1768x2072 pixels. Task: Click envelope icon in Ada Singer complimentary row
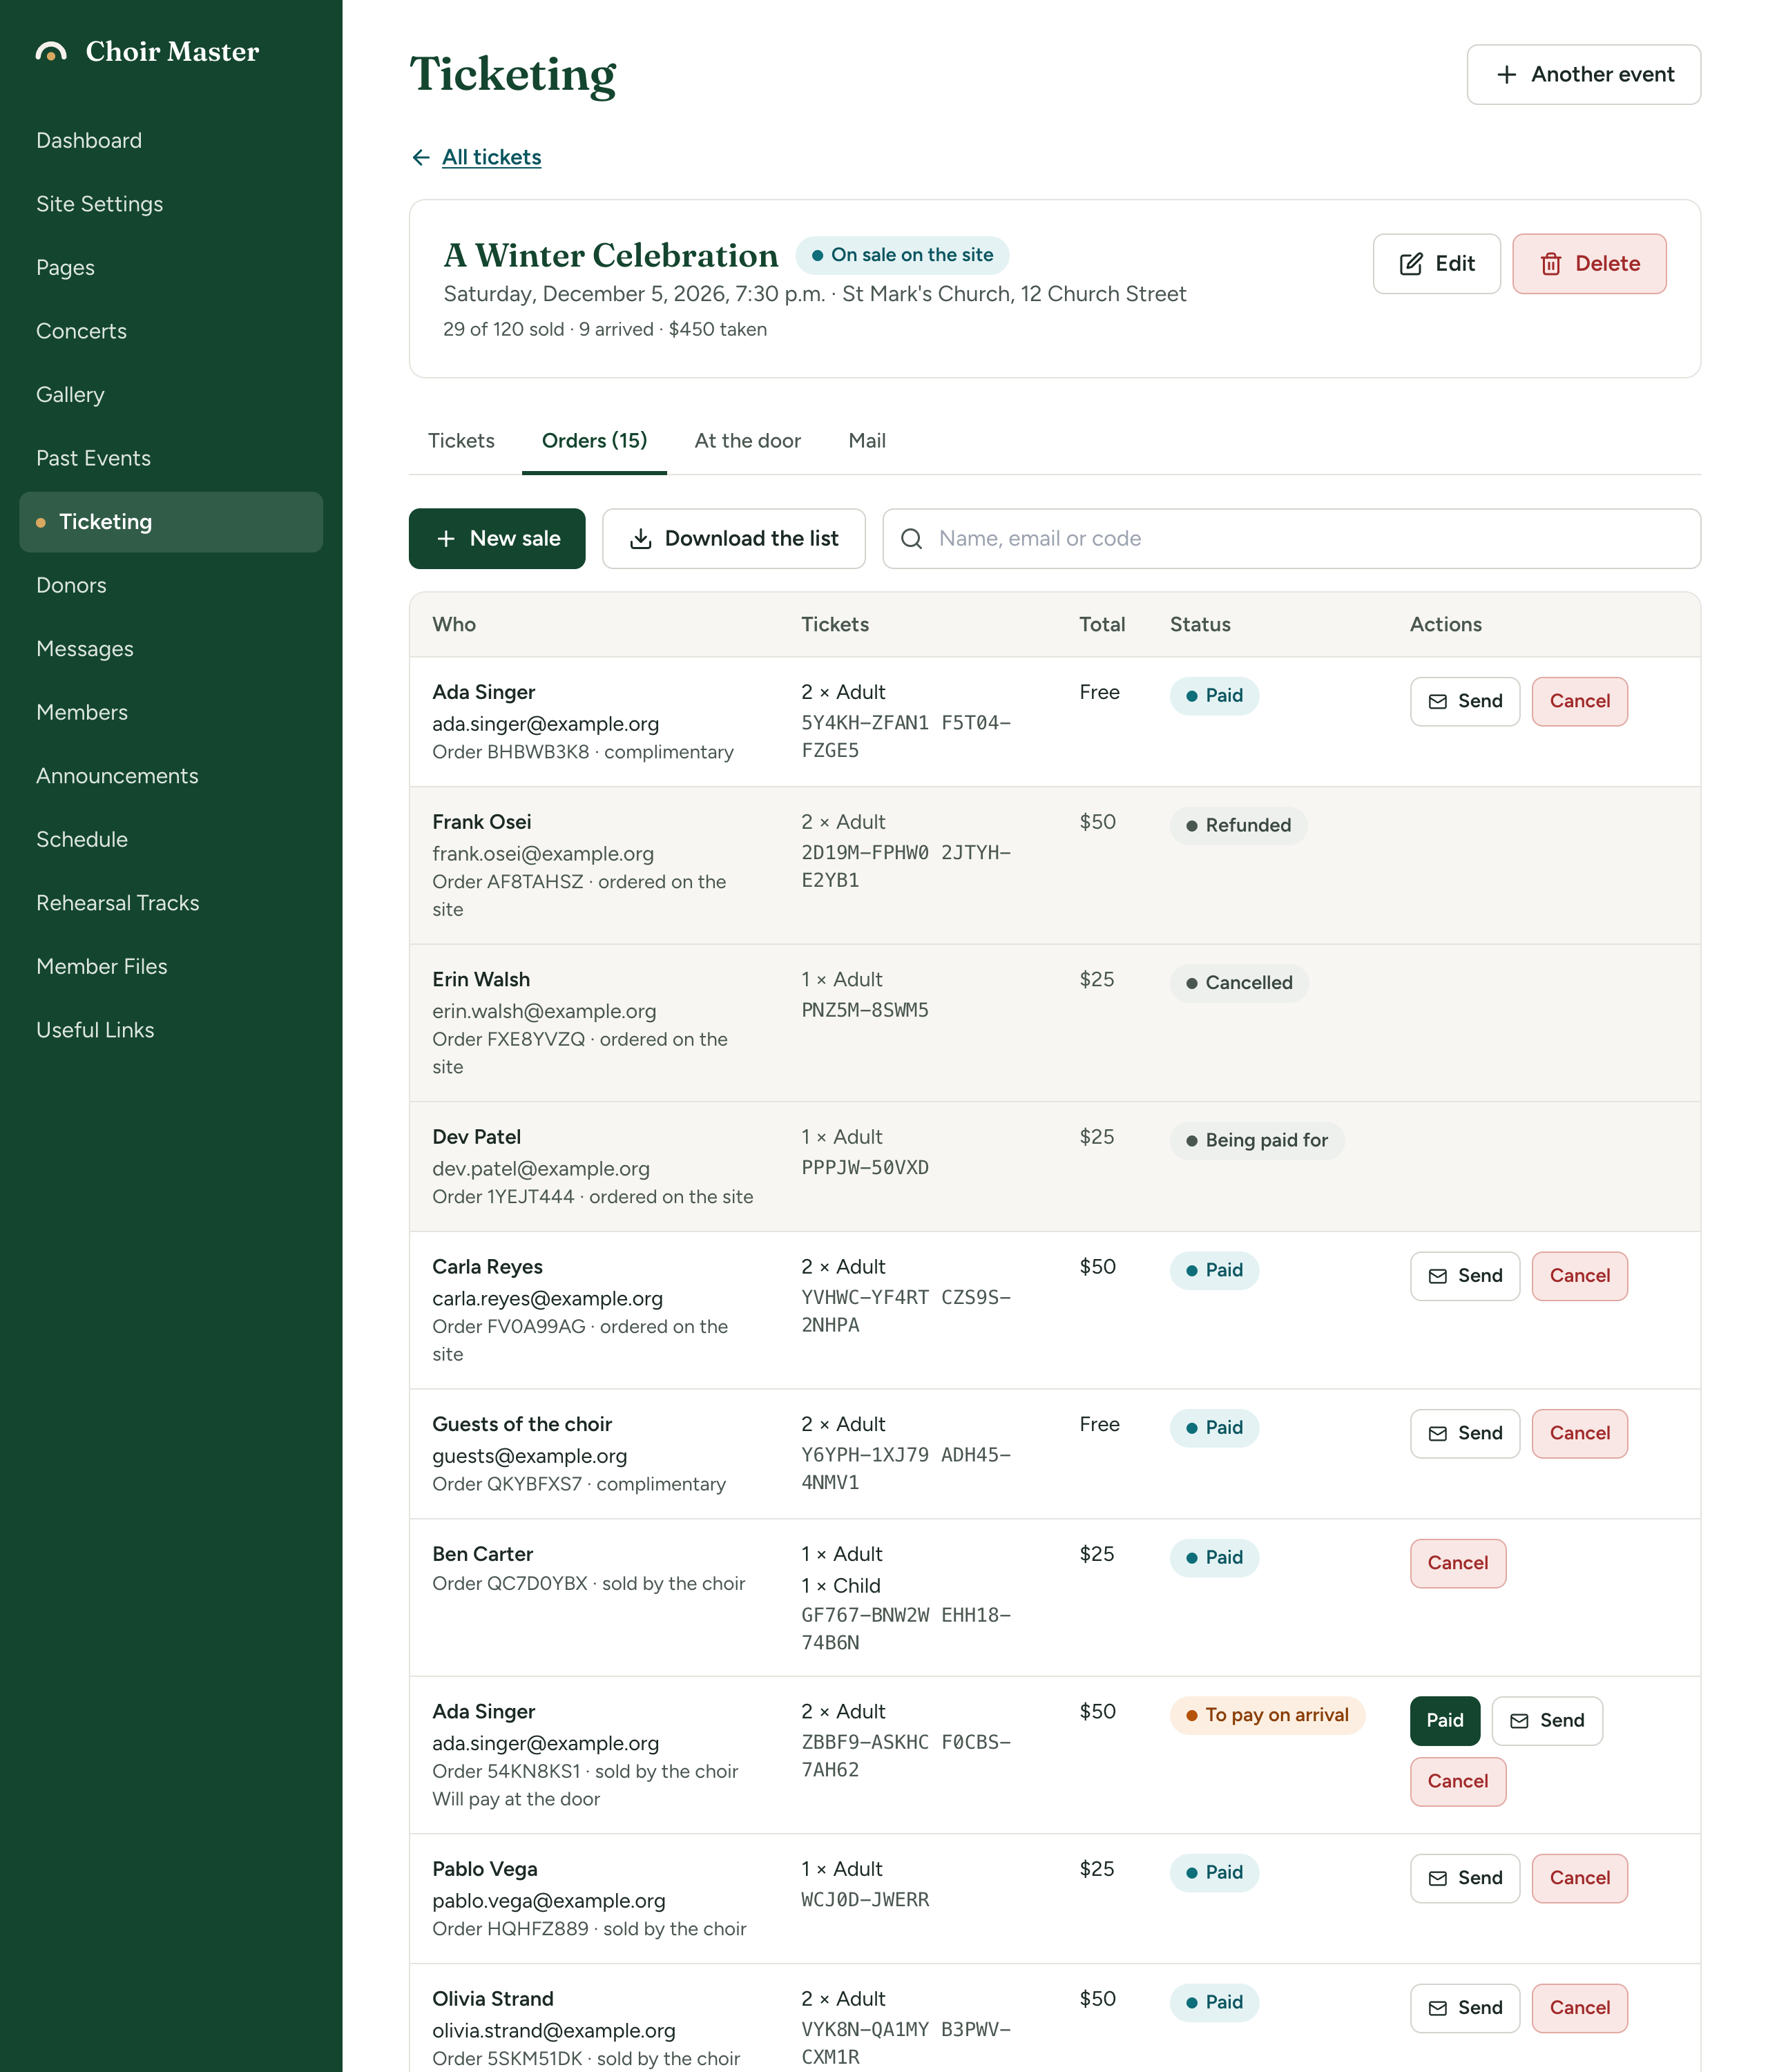[1438, 702]
